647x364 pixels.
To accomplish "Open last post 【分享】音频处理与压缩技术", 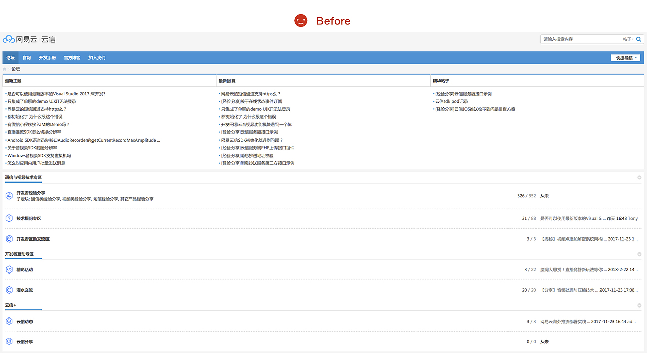I will coord(569,290).
